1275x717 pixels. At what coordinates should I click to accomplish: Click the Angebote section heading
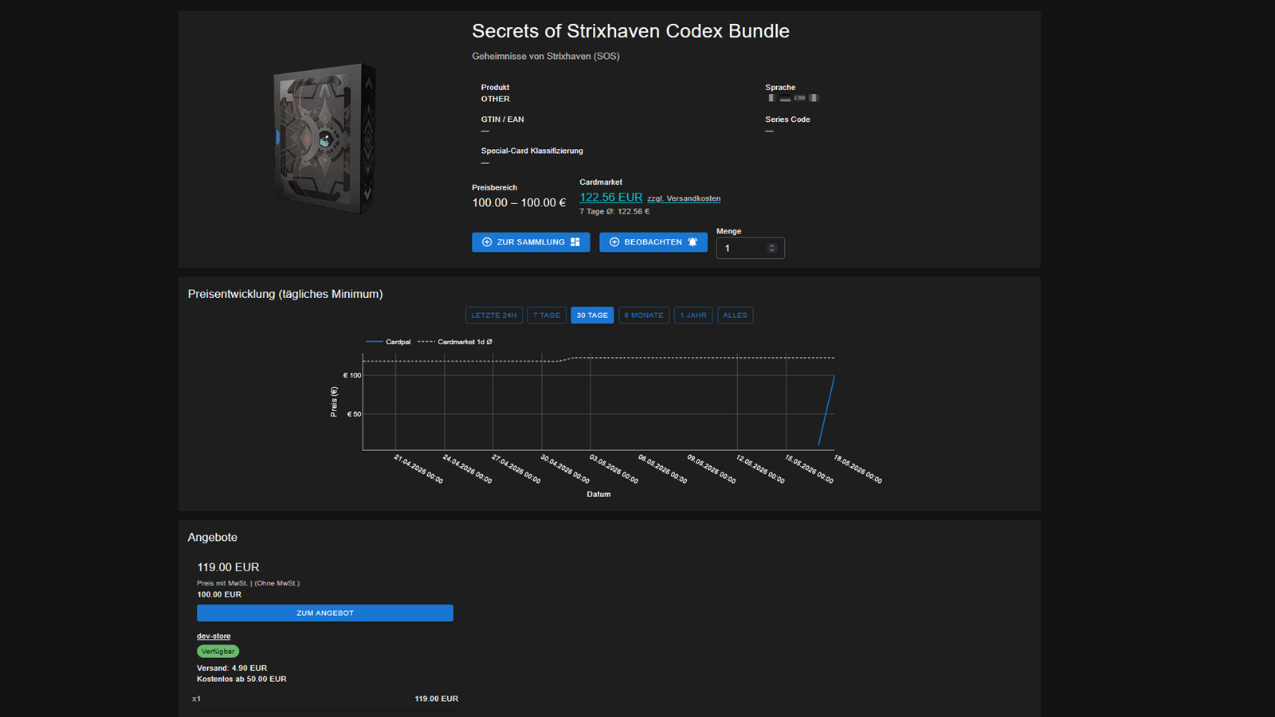213,538
